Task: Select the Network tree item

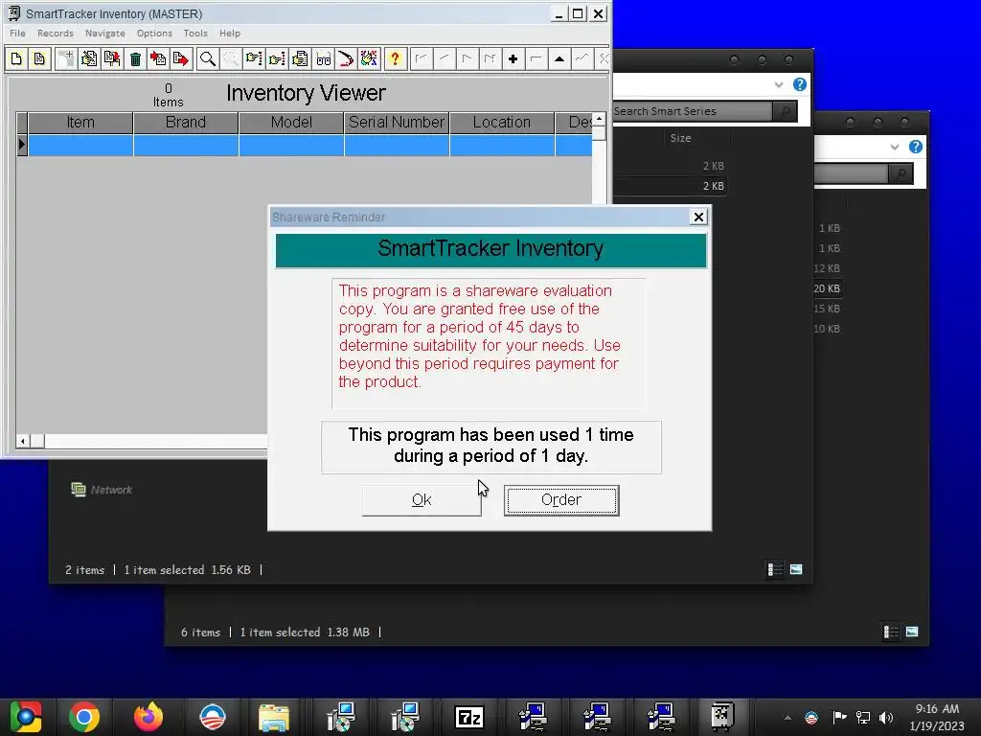Action: [102, 490]
